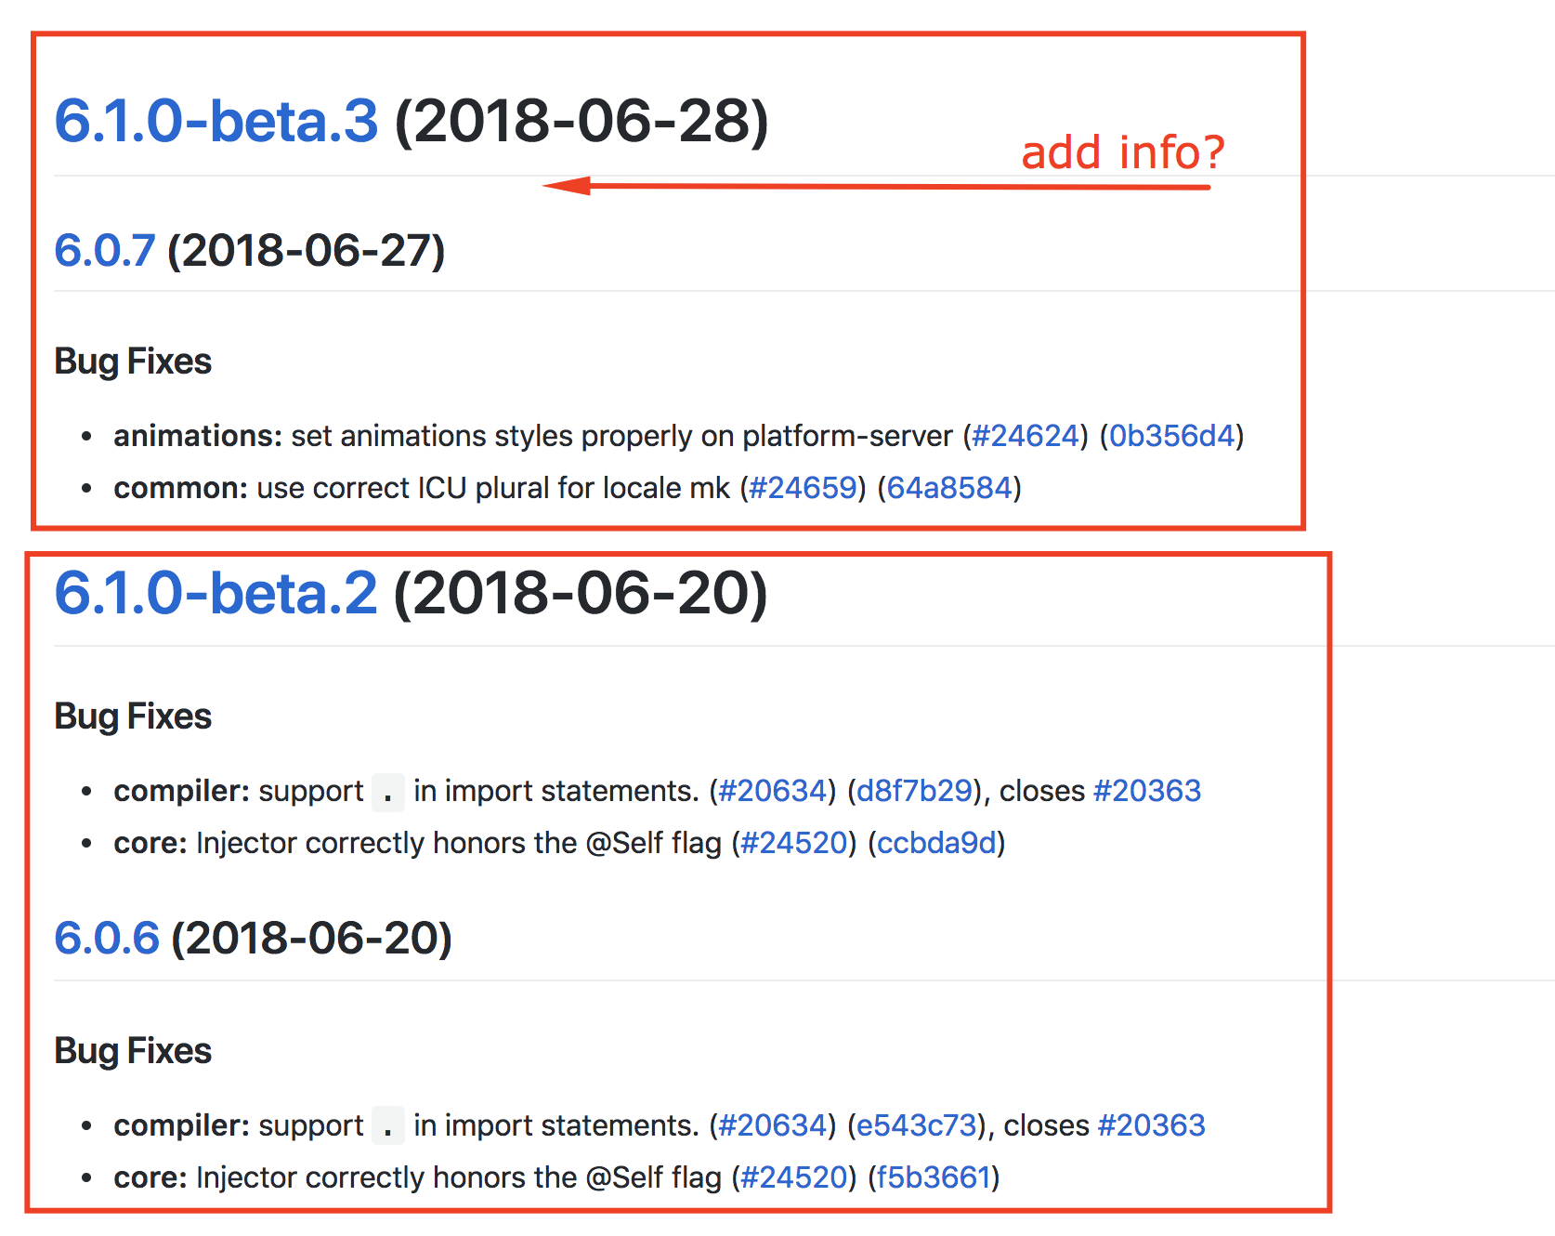This screenshot has width=1555, height=1236.
Task: Open PR #20634 under 6.1.0-beta.2
Action: [x=772, y=790]
